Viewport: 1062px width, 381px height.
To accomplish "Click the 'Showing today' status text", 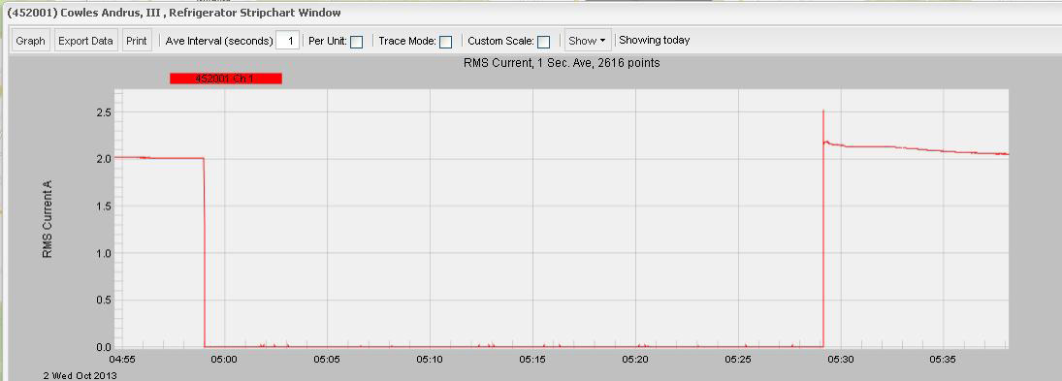I will pos(655,40).
